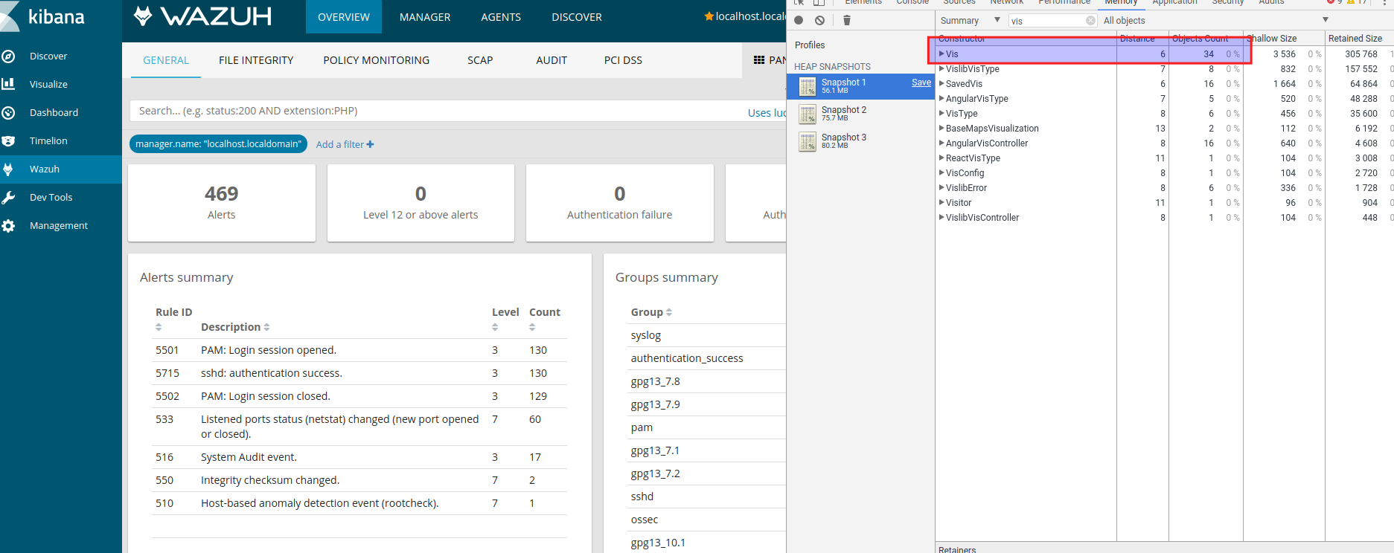Open the All objects filter dropdown
This screenshot has height=553, width=1394.
[1215, 20]
